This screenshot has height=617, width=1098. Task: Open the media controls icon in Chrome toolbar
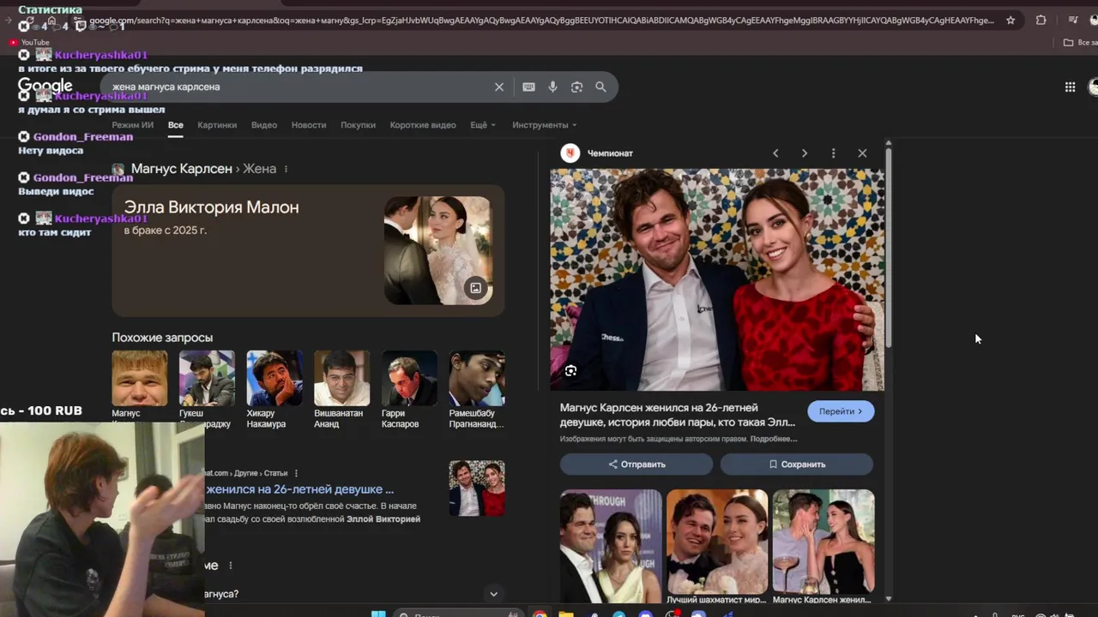coord(1072,20)
